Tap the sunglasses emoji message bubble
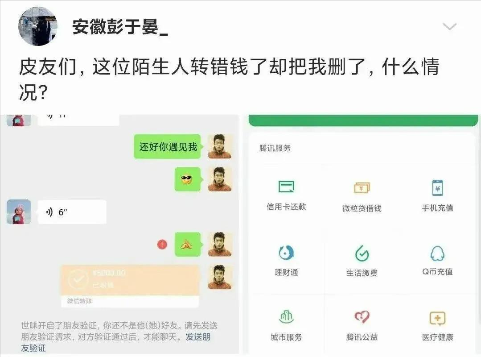This screenshot has height=357, width=481. [x=188, y=179]
